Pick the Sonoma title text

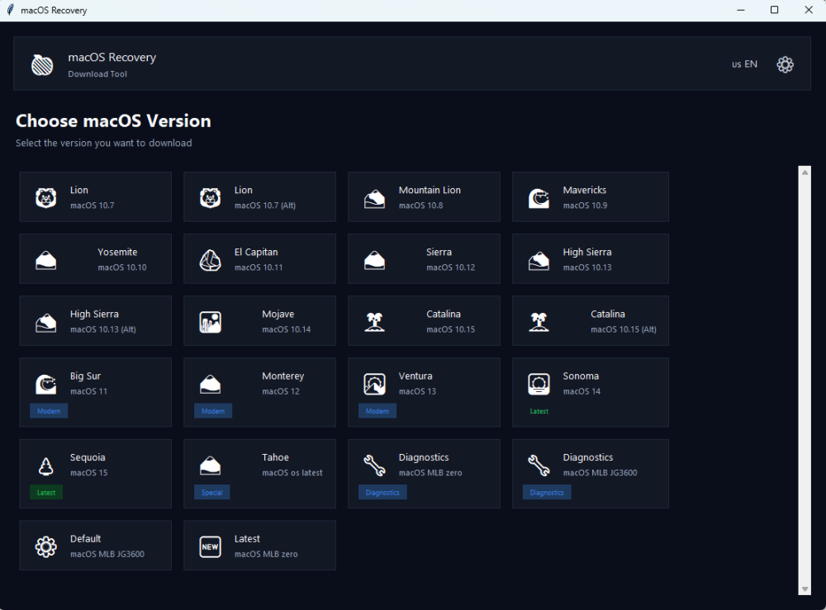click(x=581, y=376)
